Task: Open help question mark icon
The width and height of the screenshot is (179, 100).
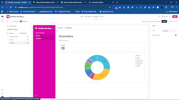Action: 2,90
